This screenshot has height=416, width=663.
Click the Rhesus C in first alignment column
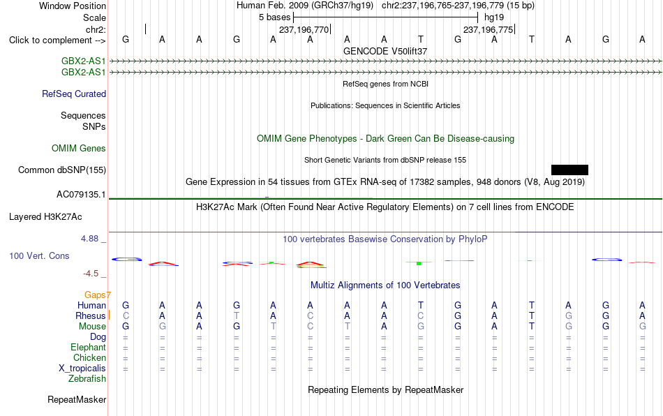(x=126, y=315)
